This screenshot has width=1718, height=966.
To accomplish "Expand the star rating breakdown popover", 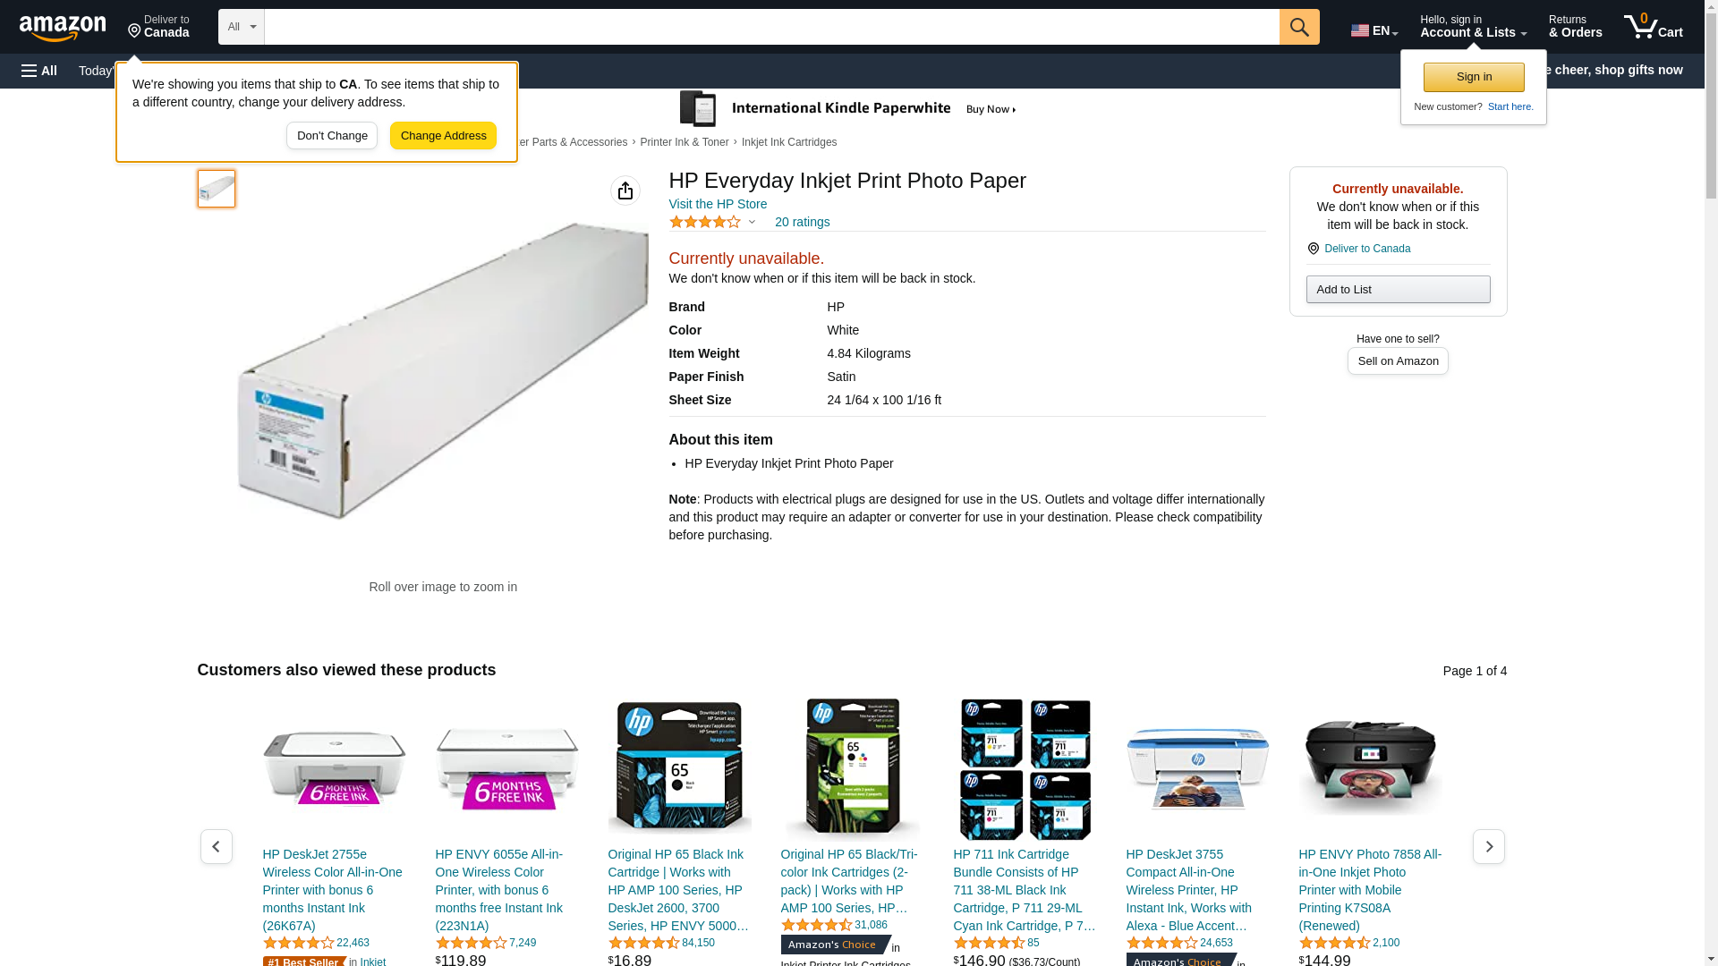I will [x=712, y=222].
